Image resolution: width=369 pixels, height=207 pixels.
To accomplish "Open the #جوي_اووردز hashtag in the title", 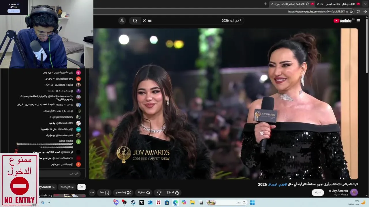I will point(278,184).
